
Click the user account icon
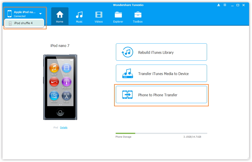(x=219, y=5)
